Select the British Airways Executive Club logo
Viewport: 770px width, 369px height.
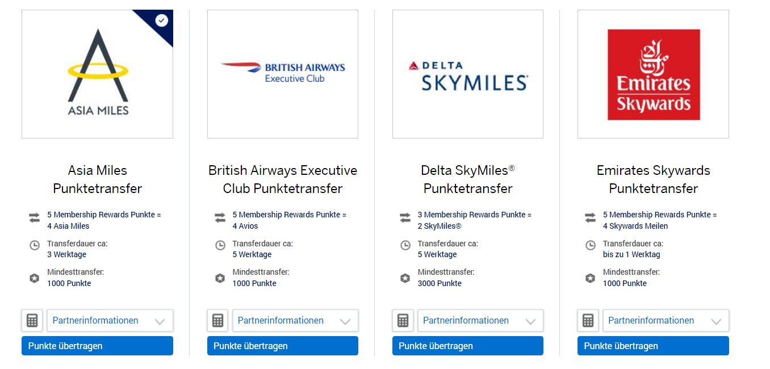point(282,74)
